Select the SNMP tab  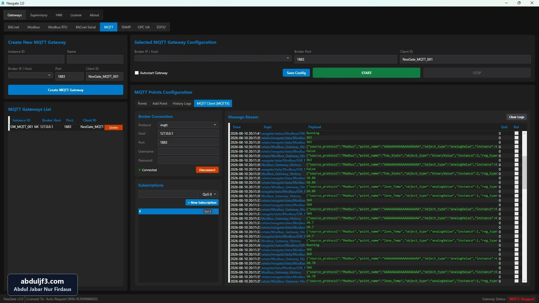click(126, 27)
